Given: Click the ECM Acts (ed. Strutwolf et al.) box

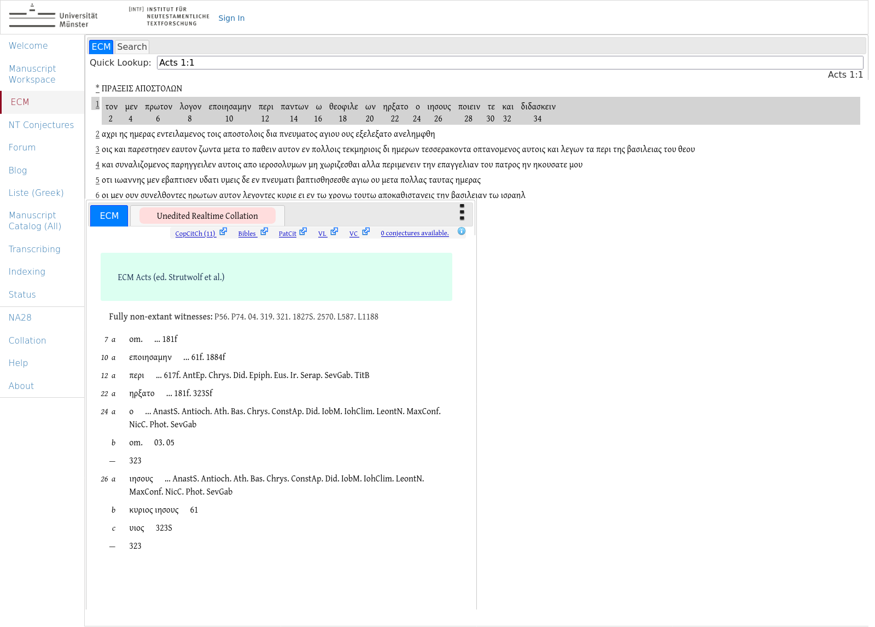Looking at the screenshot, I should [x=276, y=277].
